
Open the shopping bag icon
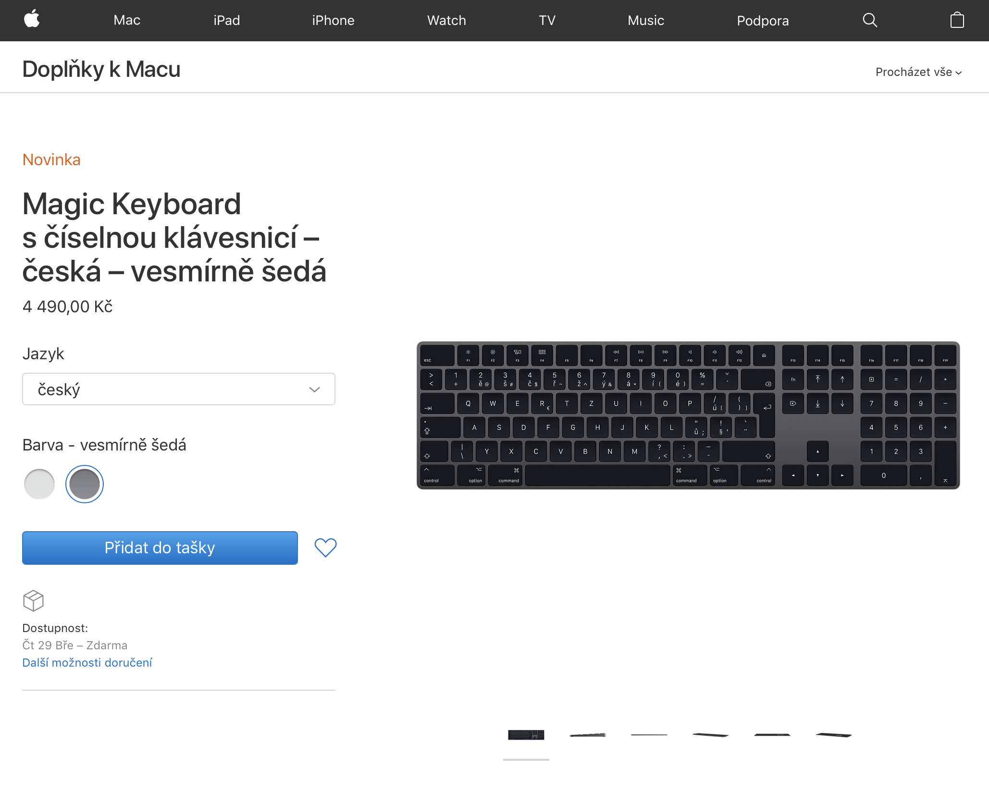pos(957,20)
